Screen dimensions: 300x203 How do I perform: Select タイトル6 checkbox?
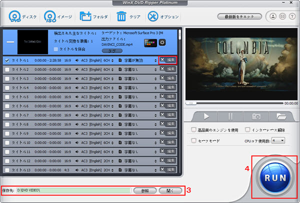(x=7, y=106)
